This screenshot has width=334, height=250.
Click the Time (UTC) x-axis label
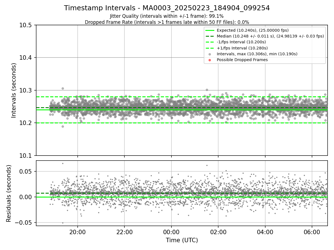click(x=182, y=240)
